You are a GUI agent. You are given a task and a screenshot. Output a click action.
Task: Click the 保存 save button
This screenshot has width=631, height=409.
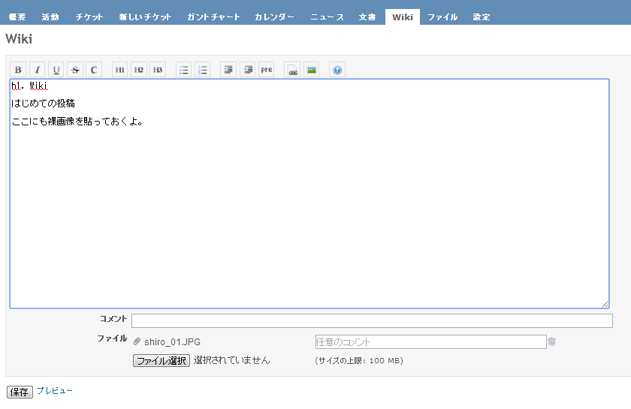(x=20, y=392)
